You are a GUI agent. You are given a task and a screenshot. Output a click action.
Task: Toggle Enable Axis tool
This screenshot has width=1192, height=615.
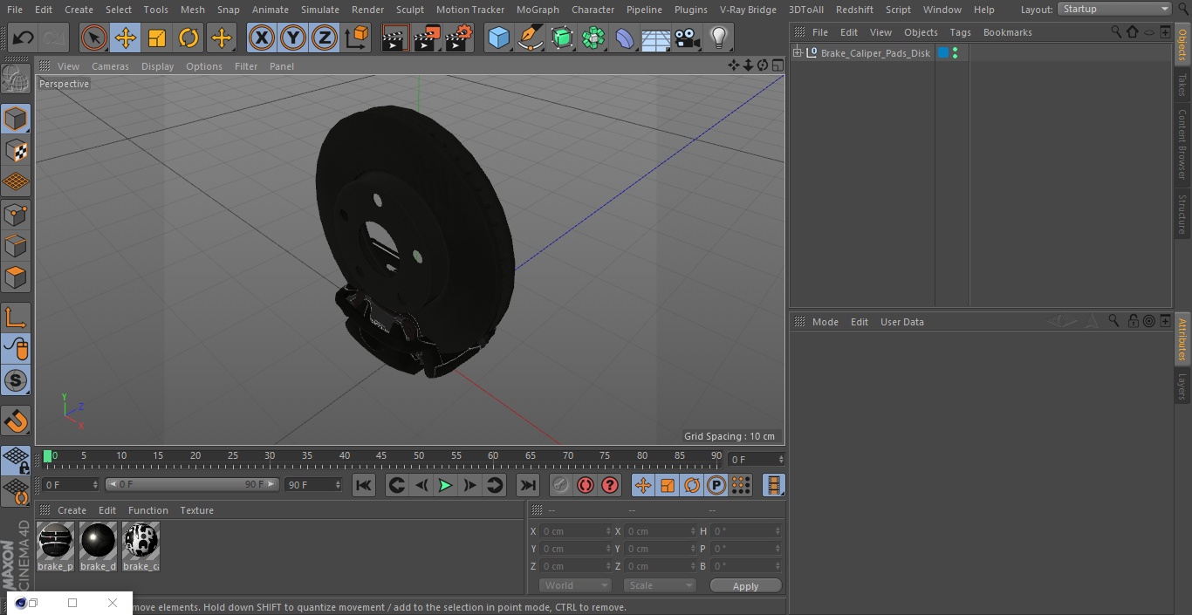pos(16,318)
